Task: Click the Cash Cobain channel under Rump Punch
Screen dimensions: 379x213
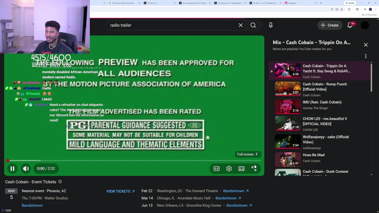Action: [x=311, y=95]
